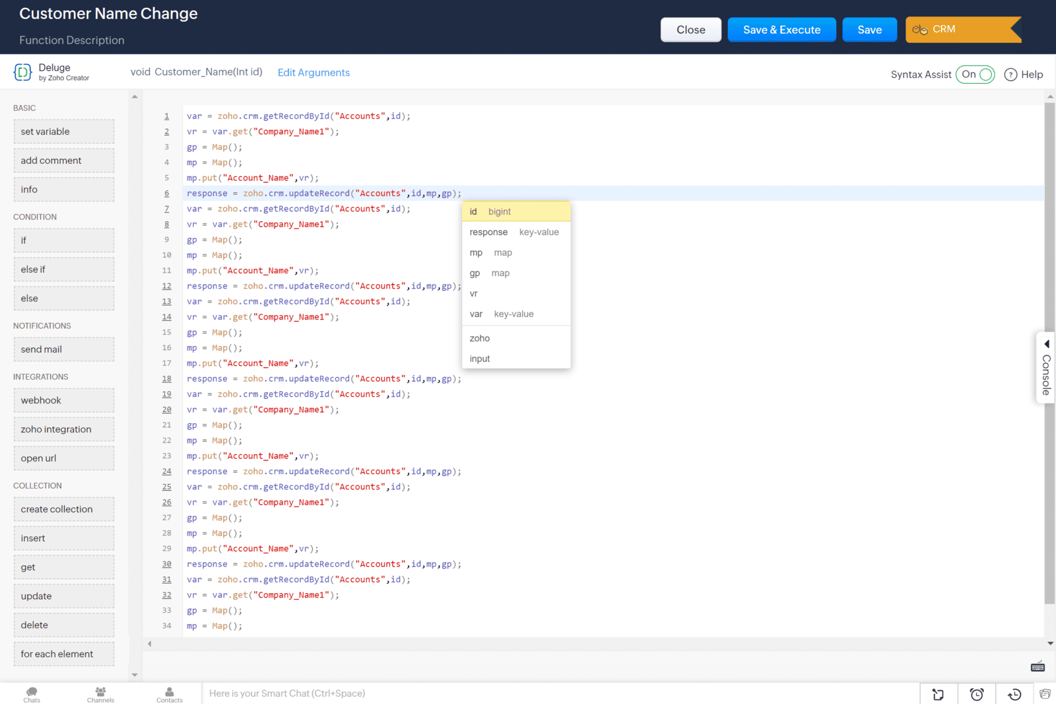Click the CRM tag button
Image resolution: width=1056 pixels, height=704 pixels.
(963, 30)
